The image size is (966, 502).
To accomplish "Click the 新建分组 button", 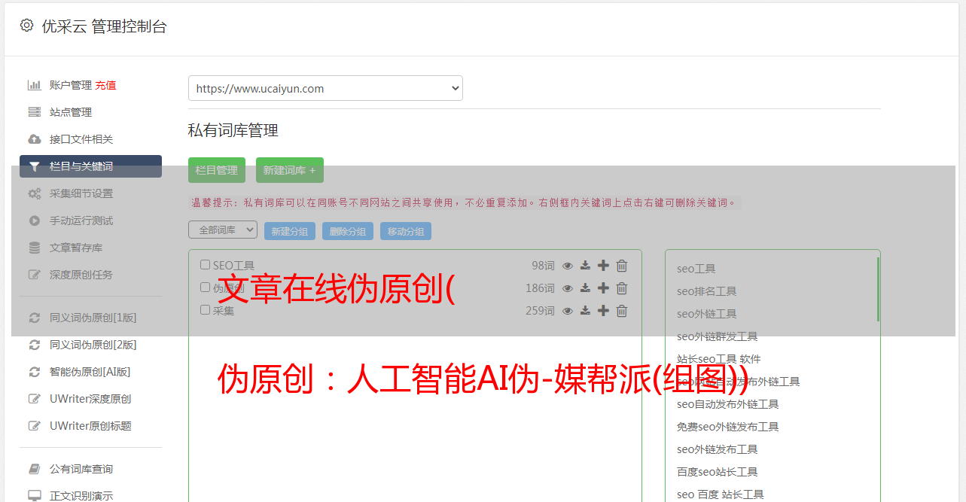I will click(290, 231).
